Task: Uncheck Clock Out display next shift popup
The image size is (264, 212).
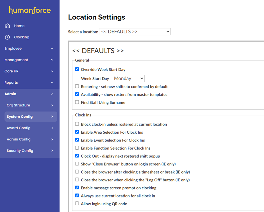Action: coord(77,156)
